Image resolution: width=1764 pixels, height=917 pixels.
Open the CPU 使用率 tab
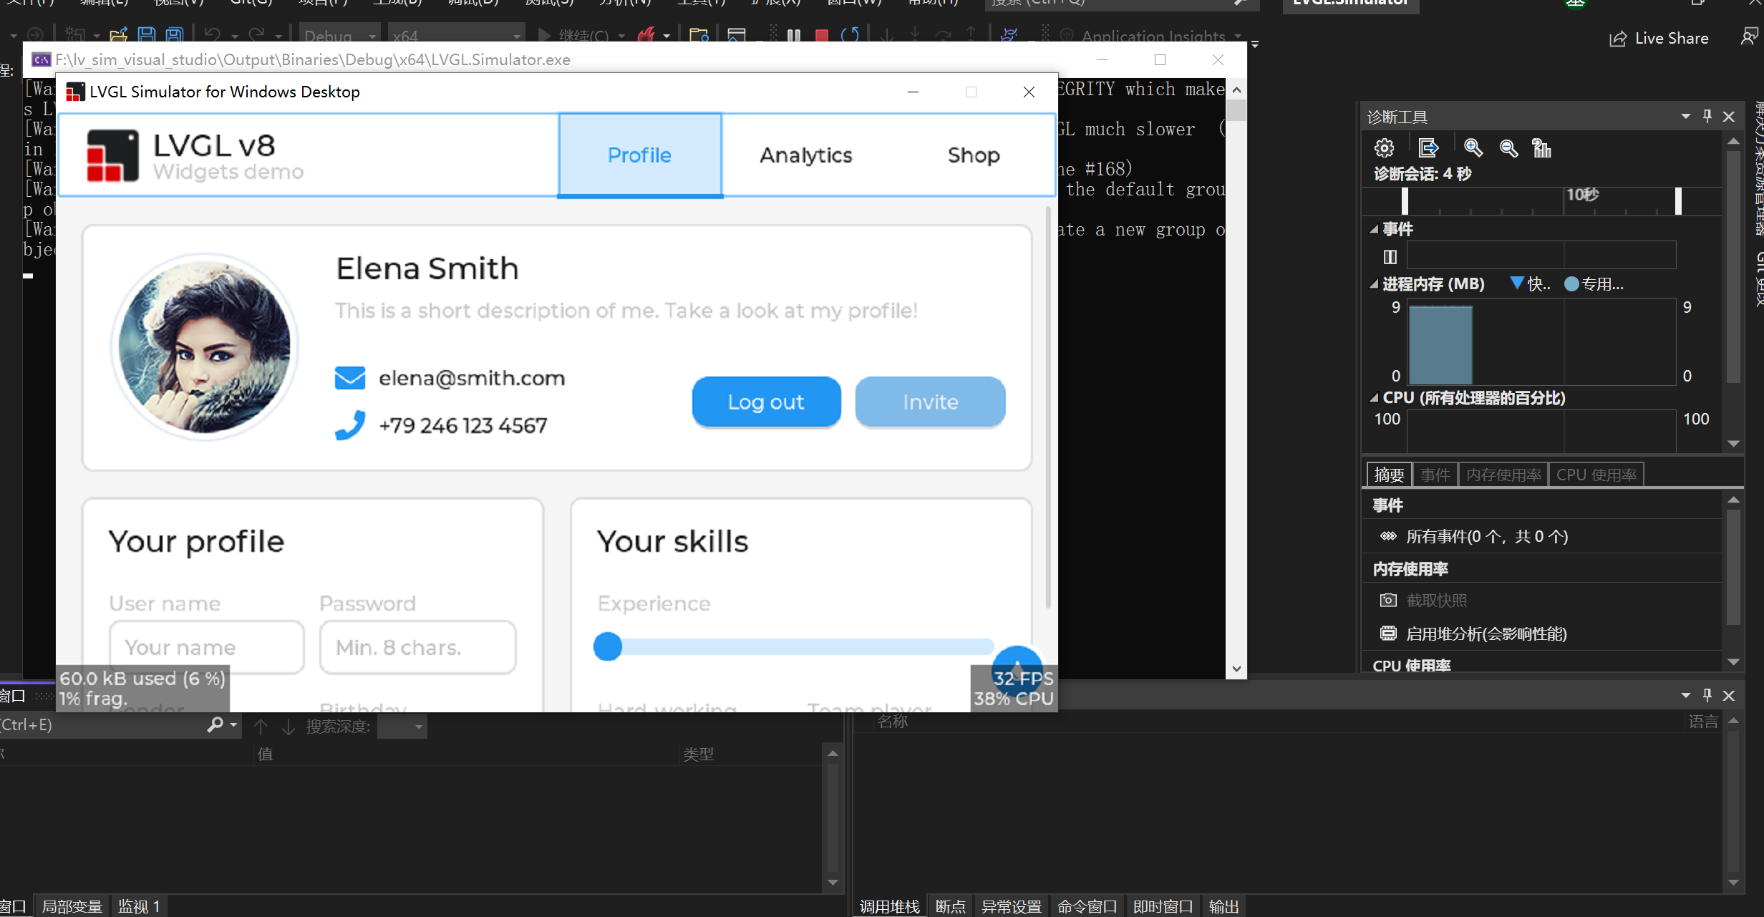pos(1596,475)
